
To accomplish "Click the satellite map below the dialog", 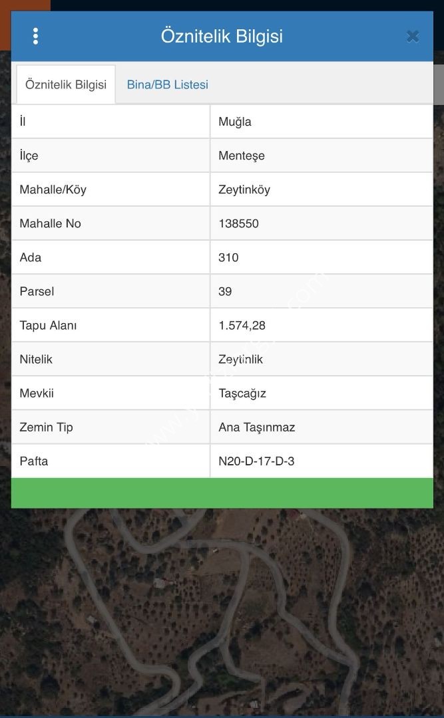I will (x=222, y=614).
